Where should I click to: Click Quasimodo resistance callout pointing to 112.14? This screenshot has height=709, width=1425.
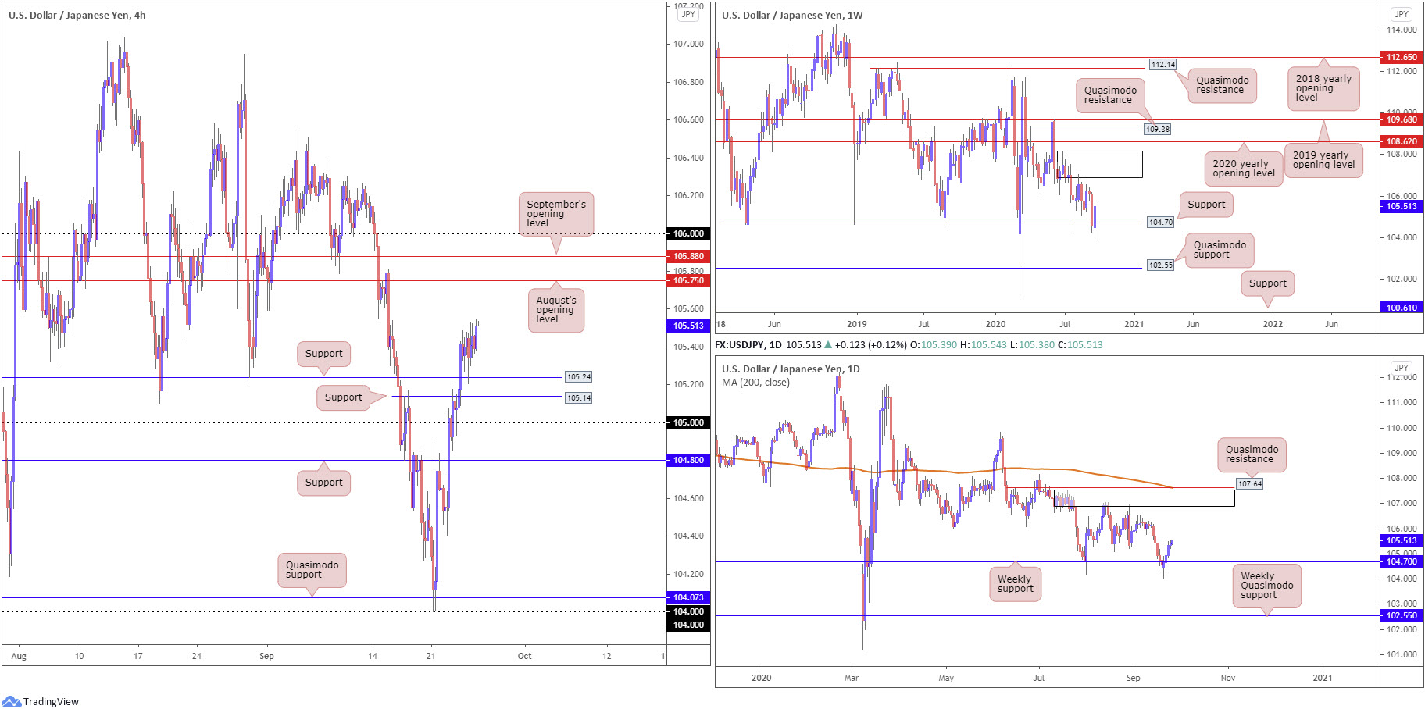[x=1222, y=85]
